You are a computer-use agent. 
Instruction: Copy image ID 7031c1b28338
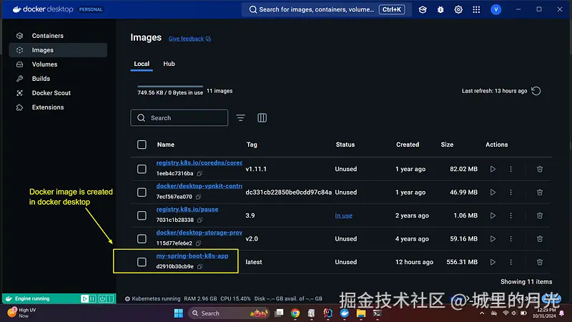coord(200,220)
